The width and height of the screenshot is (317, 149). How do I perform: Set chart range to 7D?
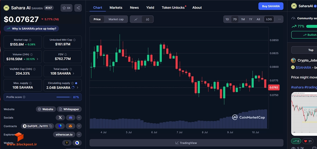(x=235, y=19)
